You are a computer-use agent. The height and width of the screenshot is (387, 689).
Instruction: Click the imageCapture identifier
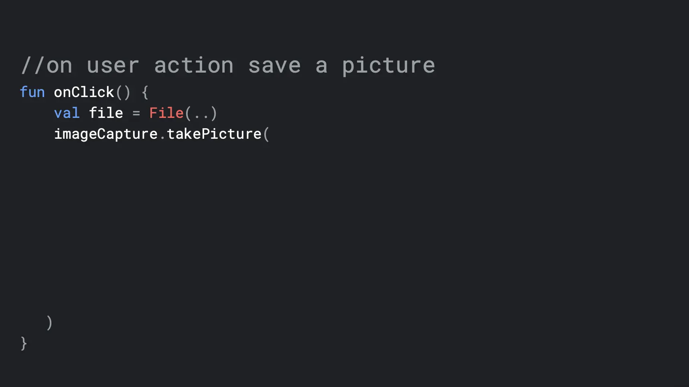[105, 134]
